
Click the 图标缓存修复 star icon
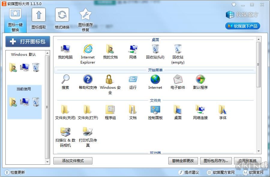tap(85, 15)
